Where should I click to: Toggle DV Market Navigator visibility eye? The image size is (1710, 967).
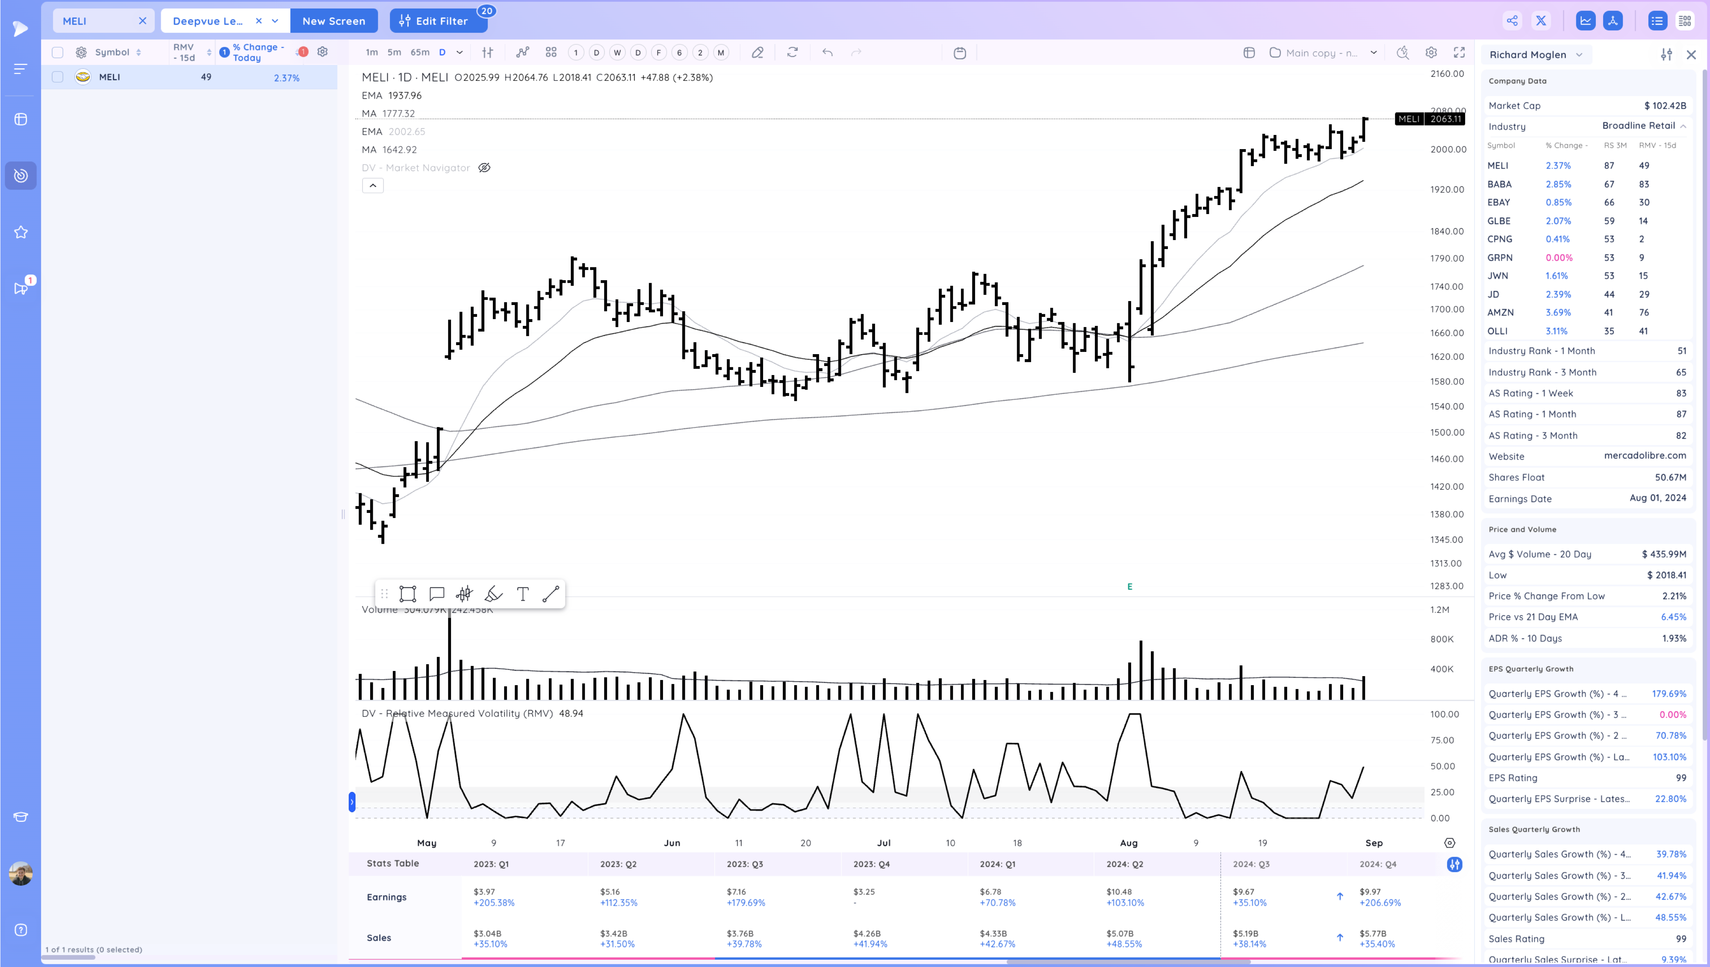point(484,168)
